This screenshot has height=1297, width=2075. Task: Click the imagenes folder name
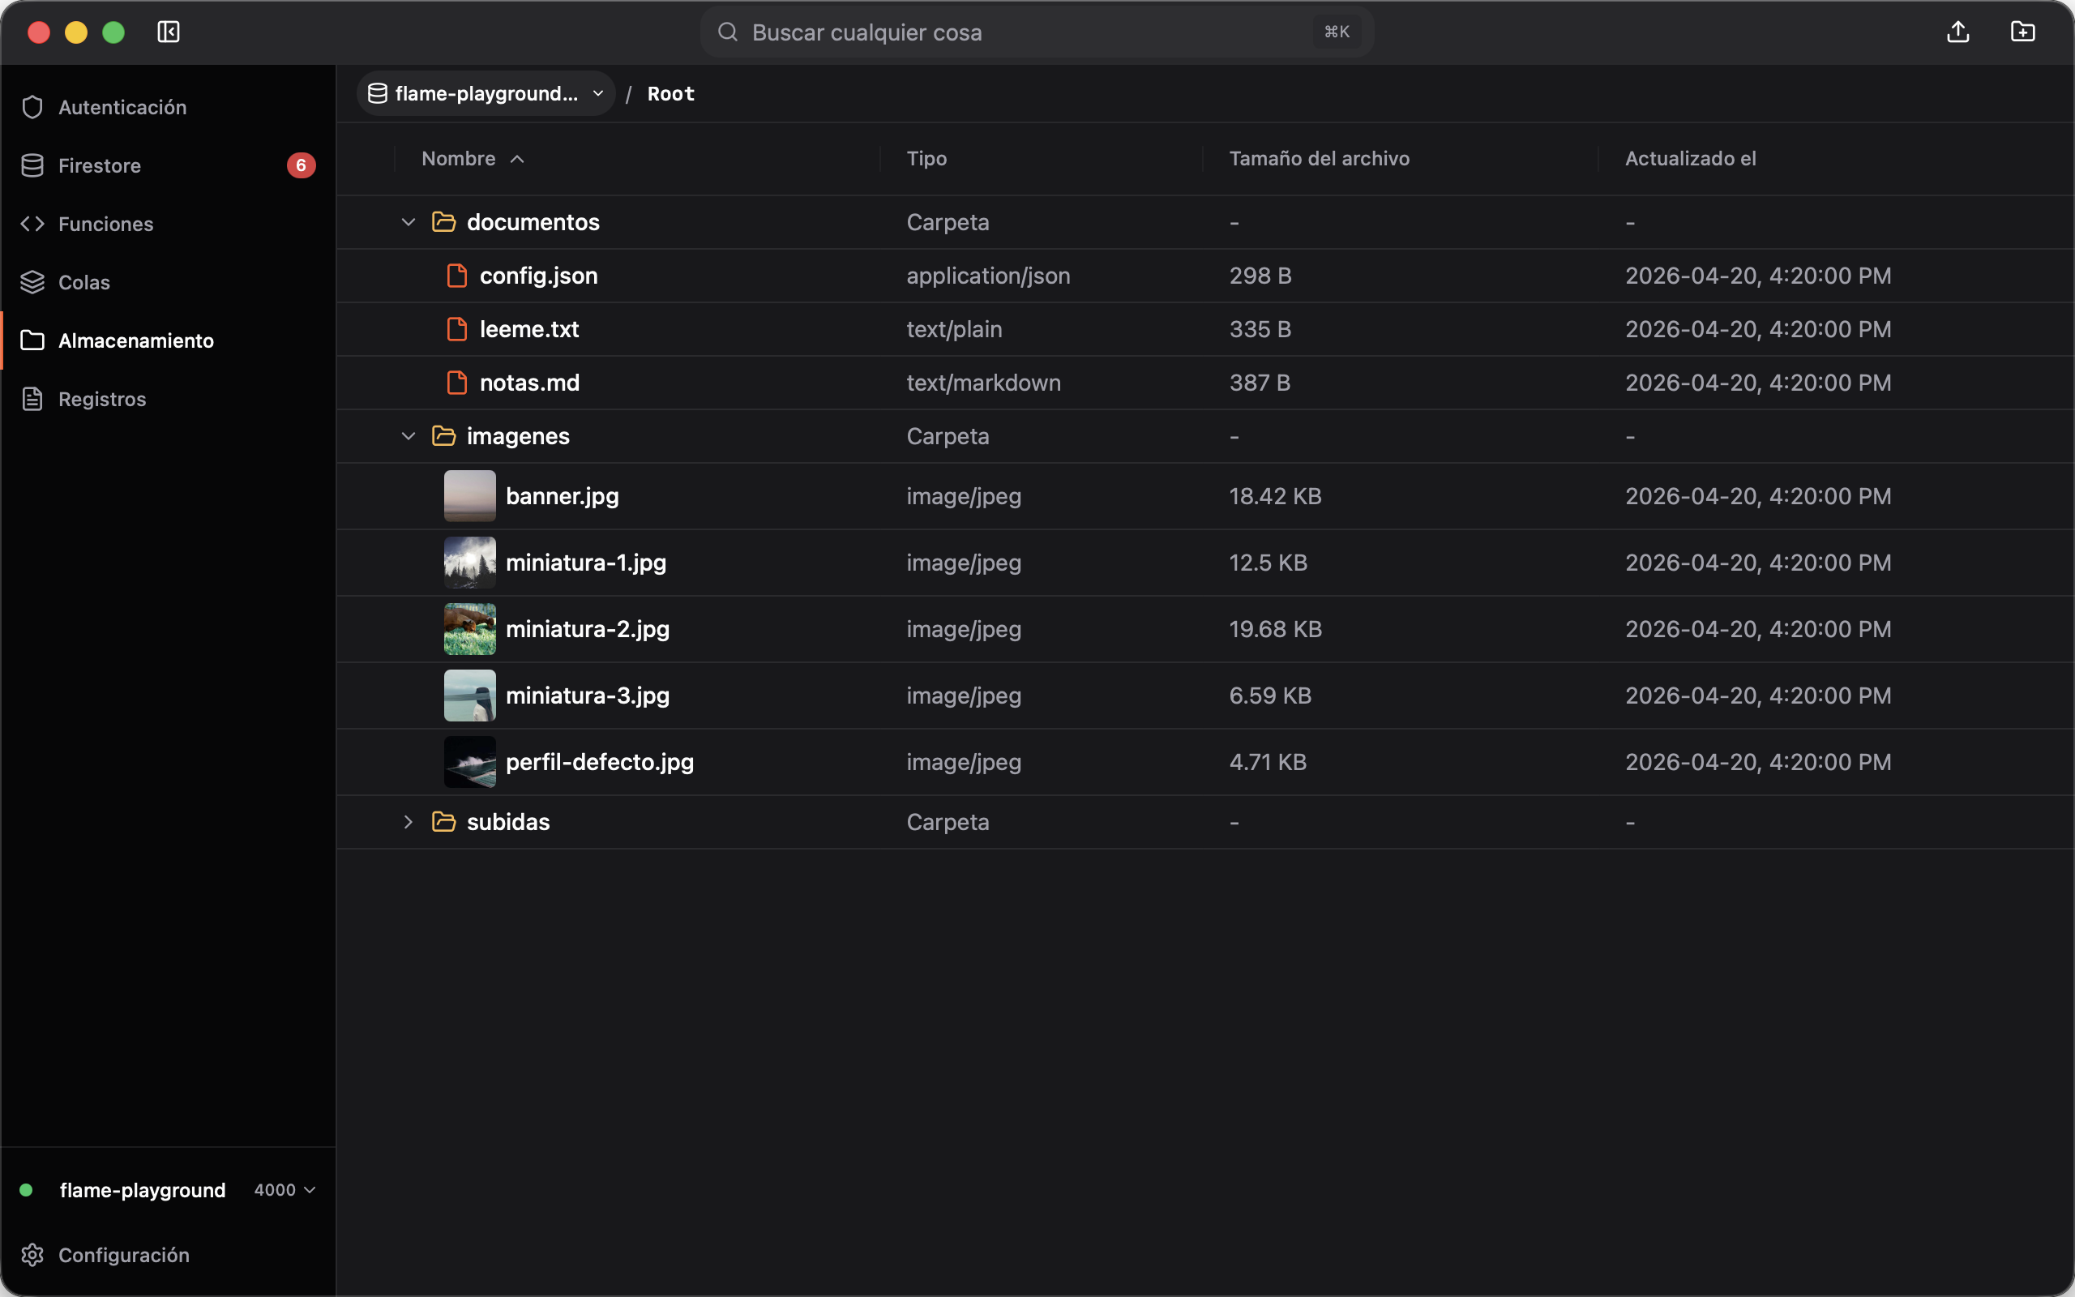pyautogui.click(x=518, y=437)
